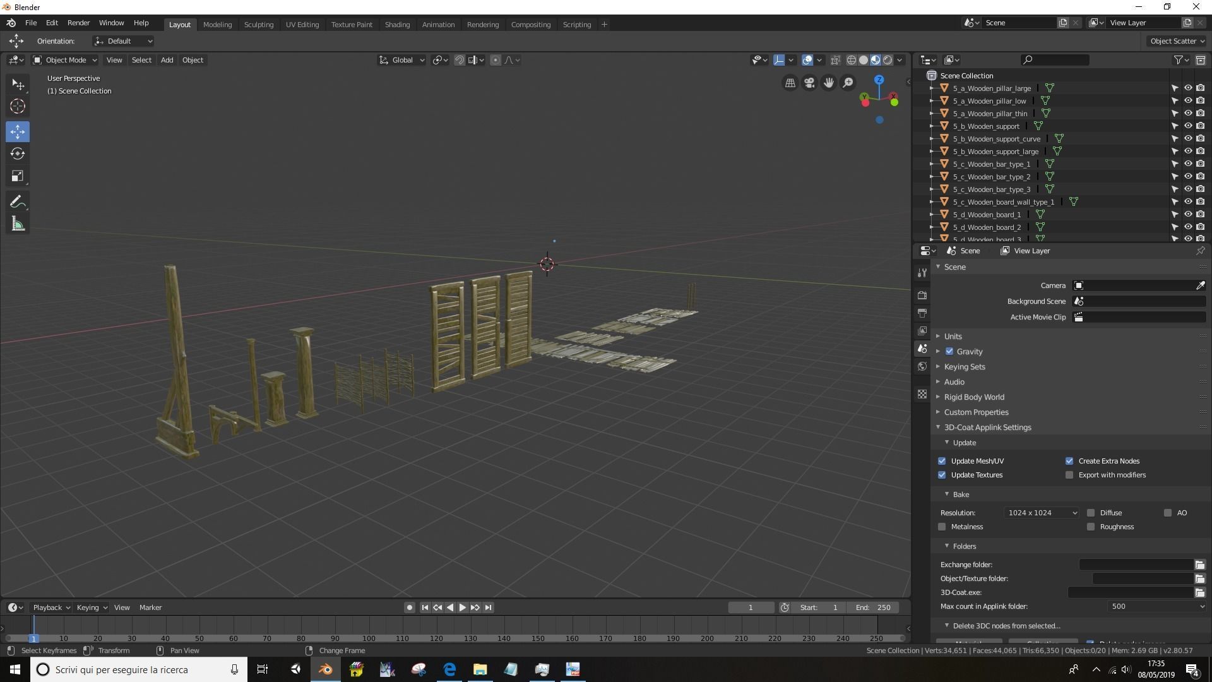Viewport: 1212px width, 682px height.
Task: Click the current frame number field
Action: tap(751, 607)
